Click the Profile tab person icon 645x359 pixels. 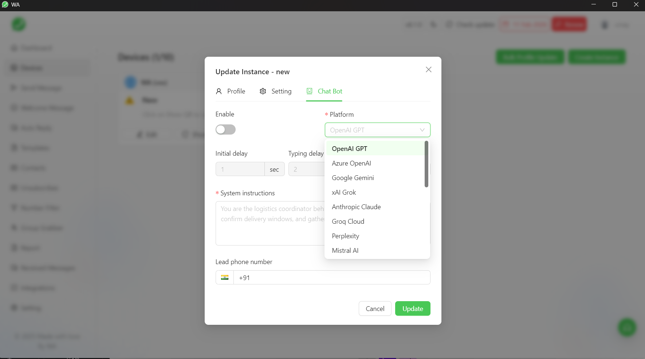pyautogui.click(x=219, y=91)
